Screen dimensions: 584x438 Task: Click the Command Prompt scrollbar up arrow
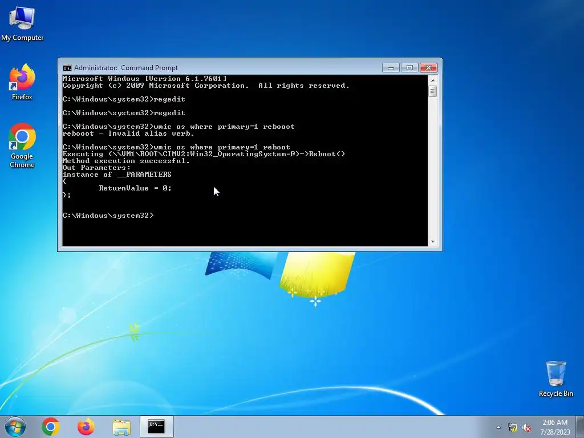pos(432,80)
